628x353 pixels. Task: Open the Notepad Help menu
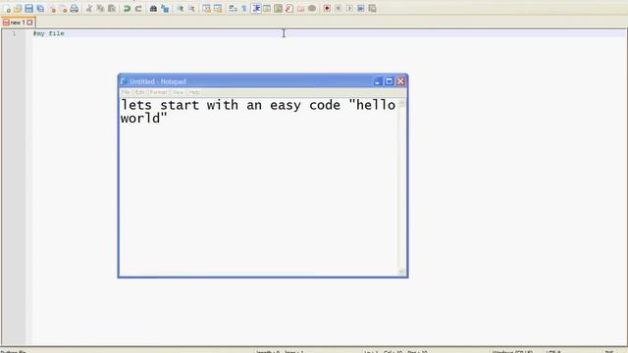[194, 92]
